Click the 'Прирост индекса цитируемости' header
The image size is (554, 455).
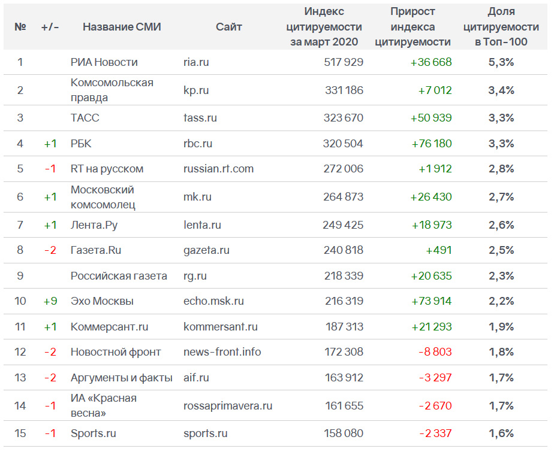[413, 27]
